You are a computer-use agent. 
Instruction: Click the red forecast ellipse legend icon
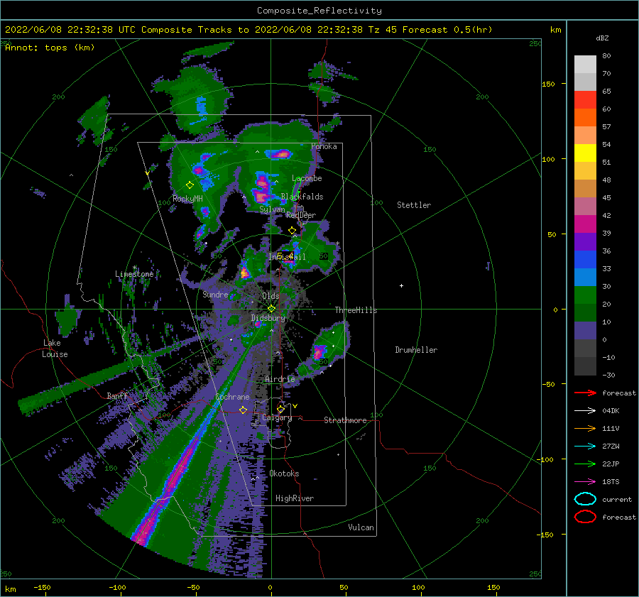click(585, 517)
